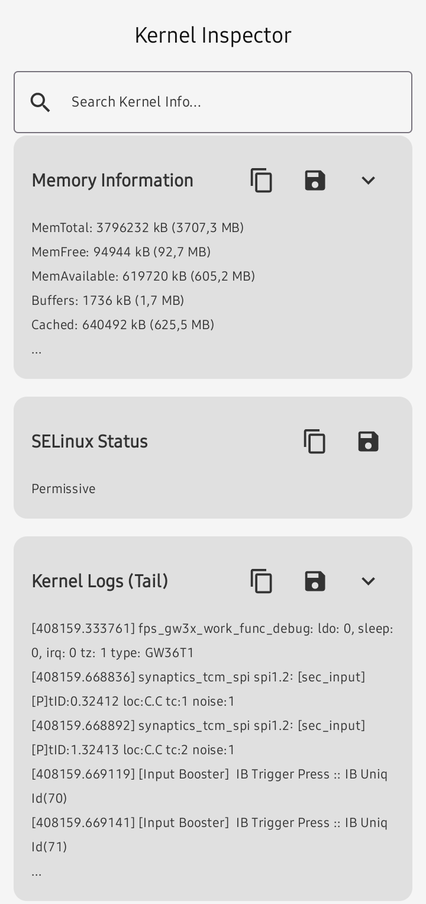
Task: Tap the Kernel Inspector title
Action: coord(213,36)
